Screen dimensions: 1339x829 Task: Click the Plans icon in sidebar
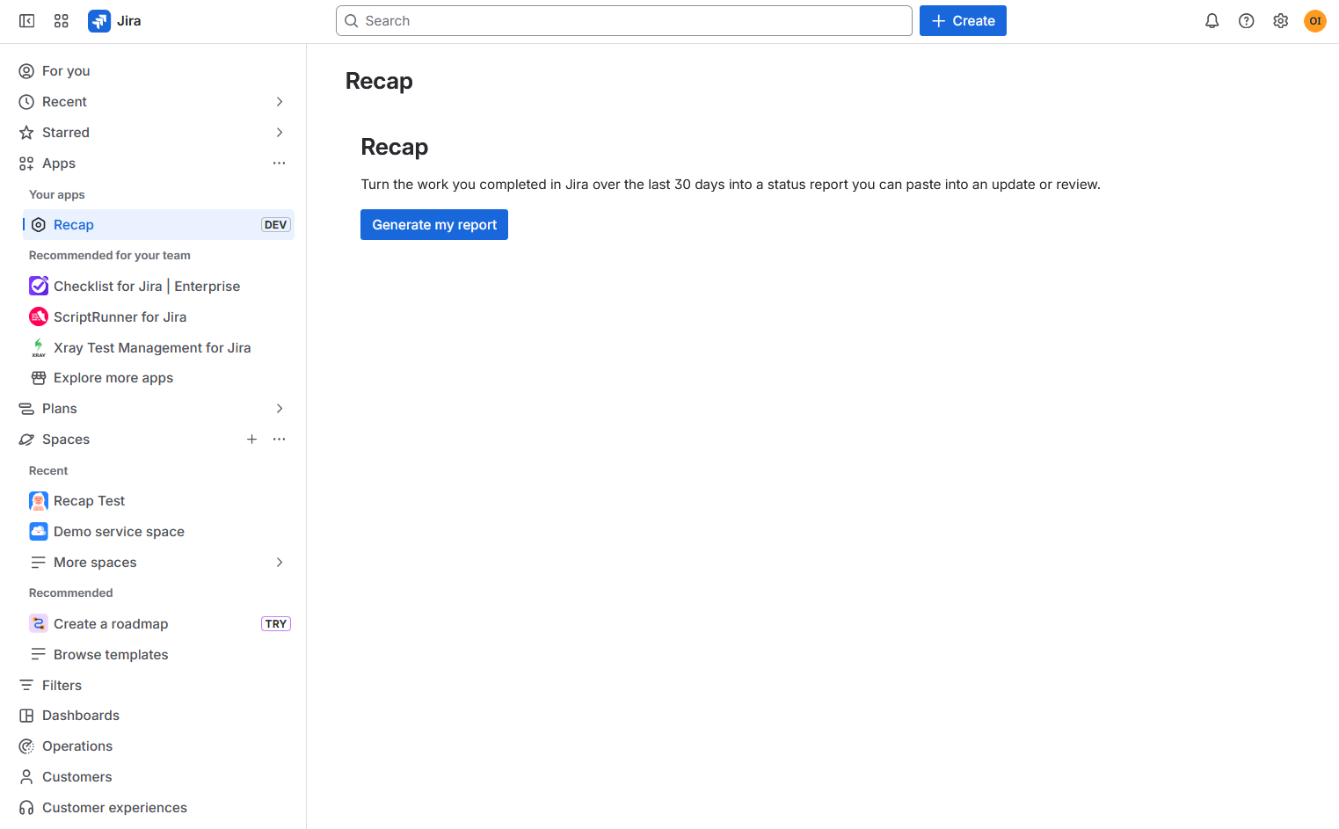[x=26, y=409]
